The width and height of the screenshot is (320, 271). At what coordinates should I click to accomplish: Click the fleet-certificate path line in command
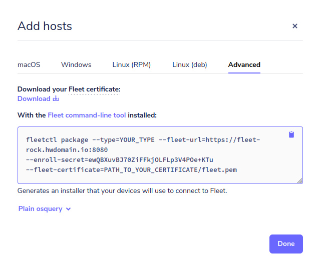click(131, 169)
